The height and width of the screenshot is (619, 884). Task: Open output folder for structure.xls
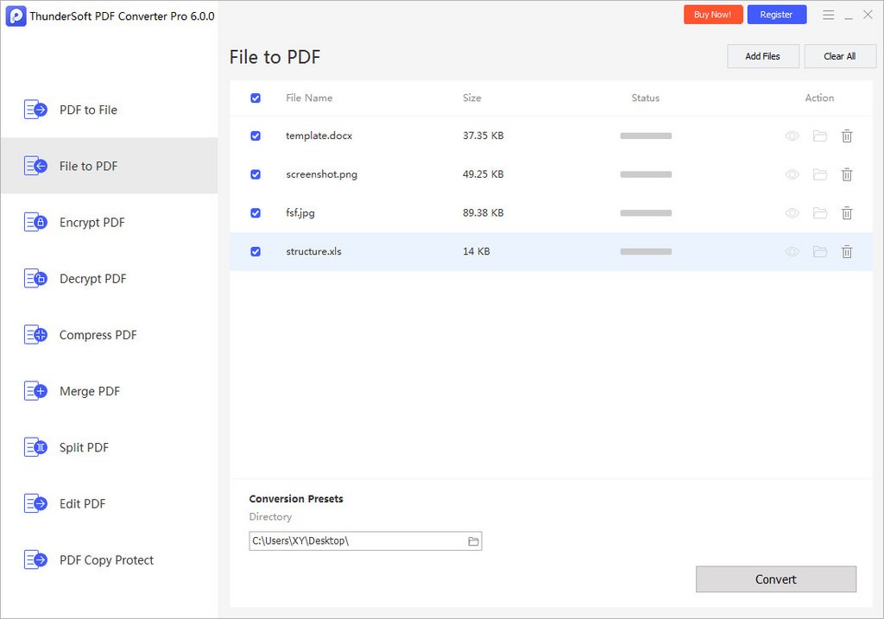820,251
